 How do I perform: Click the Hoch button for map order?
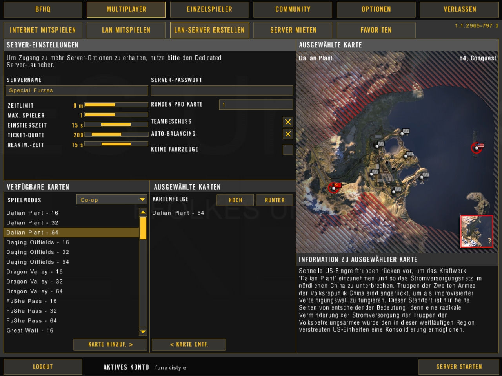pos(235,200)
